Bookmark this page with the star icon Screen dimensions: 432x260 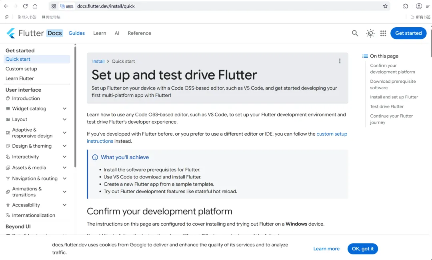point(385,6)
